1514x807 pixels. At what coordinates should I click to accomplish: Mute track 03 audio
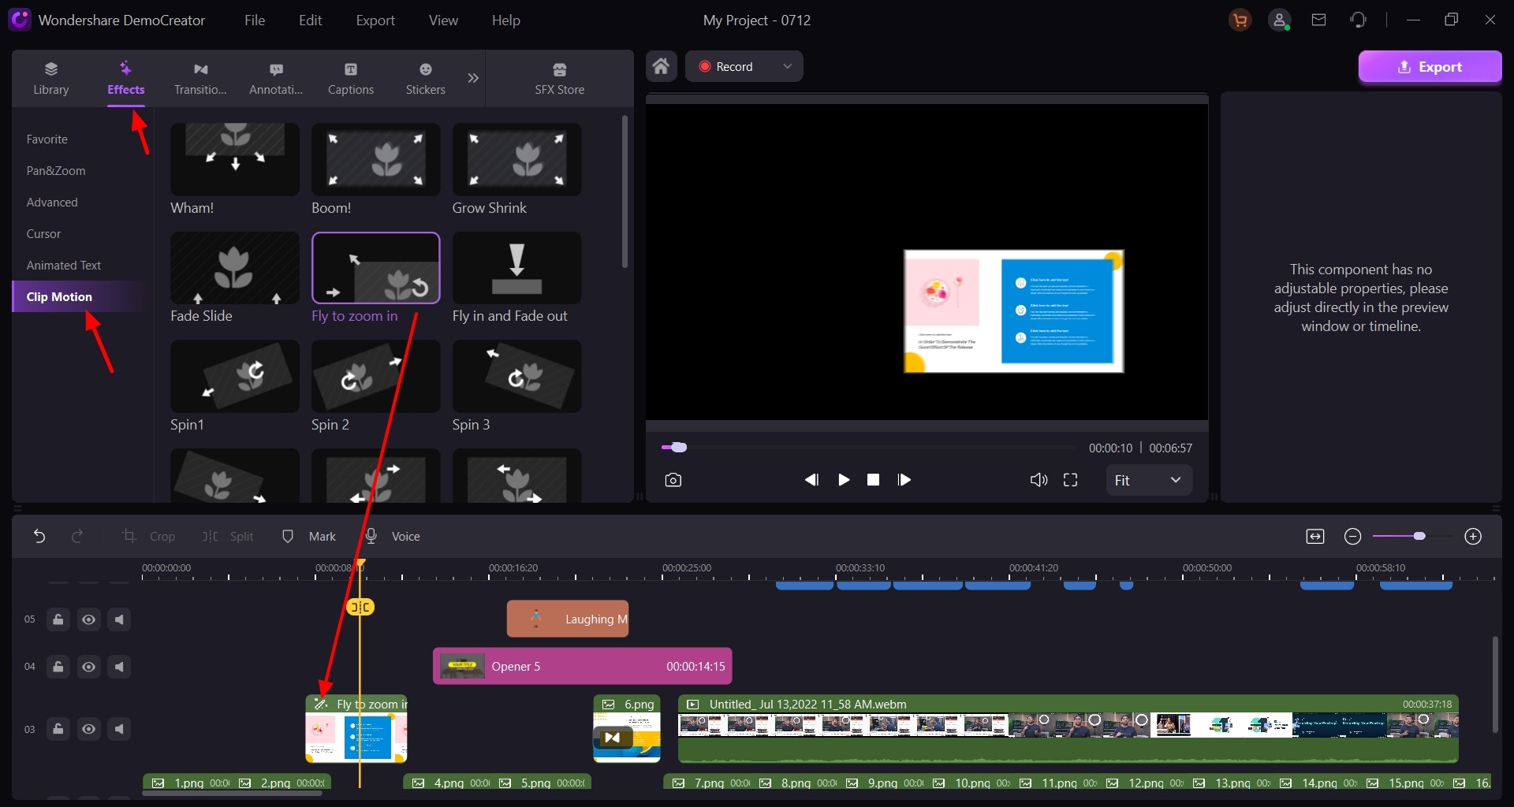click(119, 729)
